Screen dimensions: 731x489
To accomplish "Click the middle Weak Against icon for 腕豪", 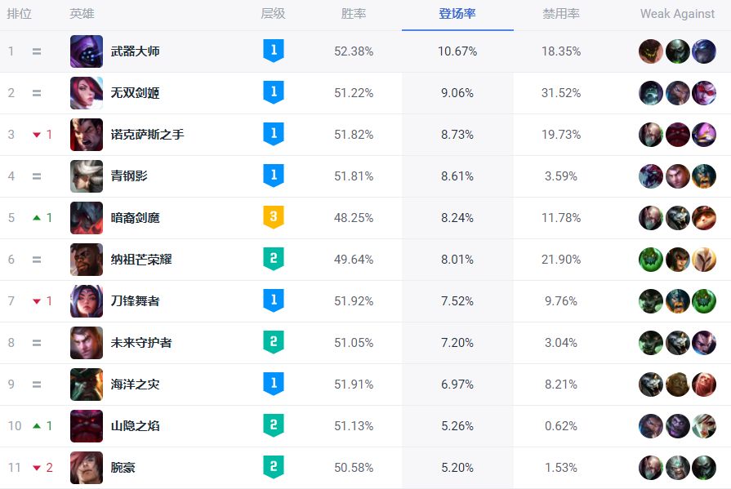I will coord(678,467).
